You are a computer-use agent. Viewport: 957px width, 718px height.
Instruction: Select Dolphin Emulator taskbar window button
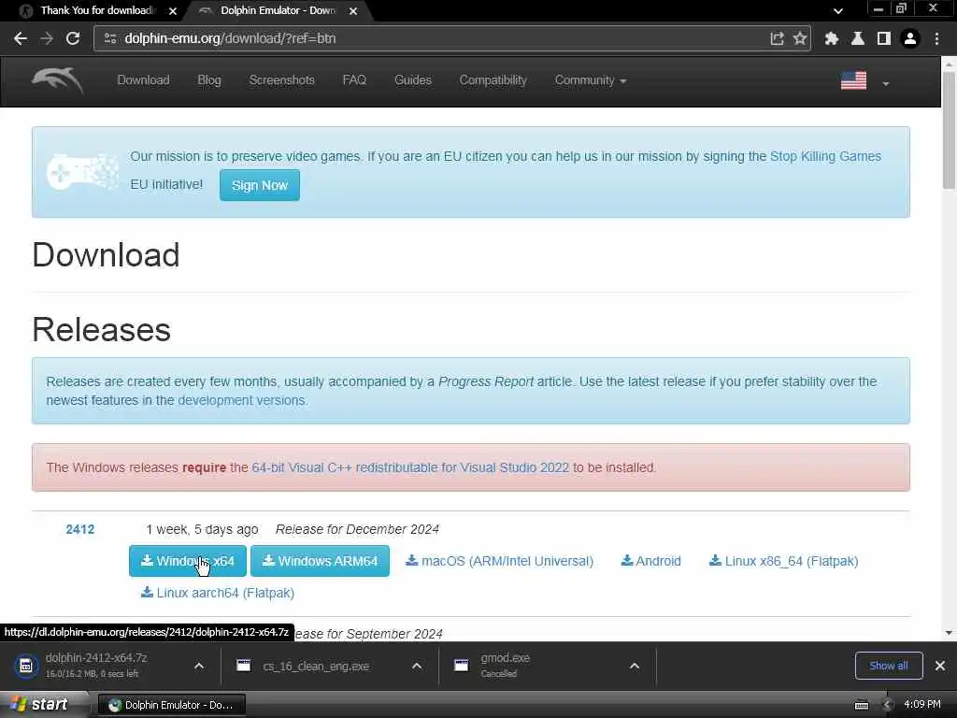172,705
